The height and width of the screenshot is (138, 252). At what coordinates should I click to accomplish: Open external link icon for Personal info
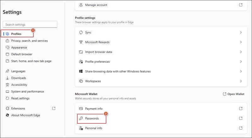pos(241,128)
